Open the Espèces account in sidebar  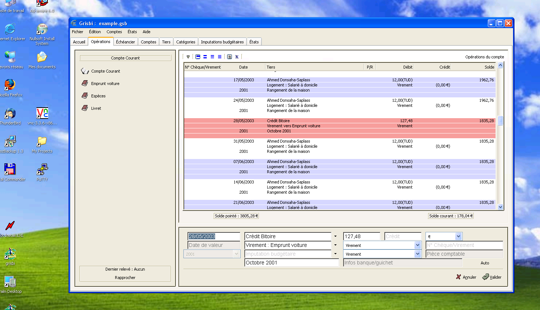(x=98, y=96)
